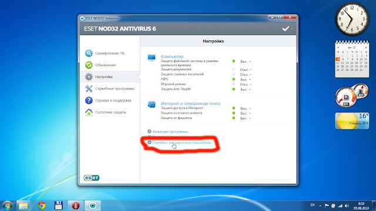Toggle Защита от фишинга status indicator
The height and width of the screenshot is (211, 376).
[x=234, y=118]
